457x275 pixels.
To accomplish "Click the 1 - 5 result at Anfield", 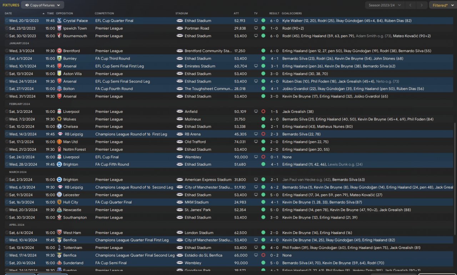I will coord(274,111).
